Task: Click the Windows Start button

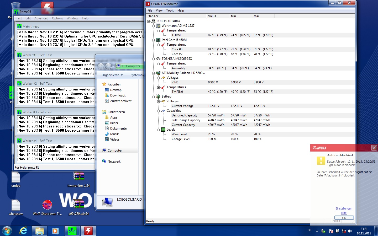Action: [7, 231]
